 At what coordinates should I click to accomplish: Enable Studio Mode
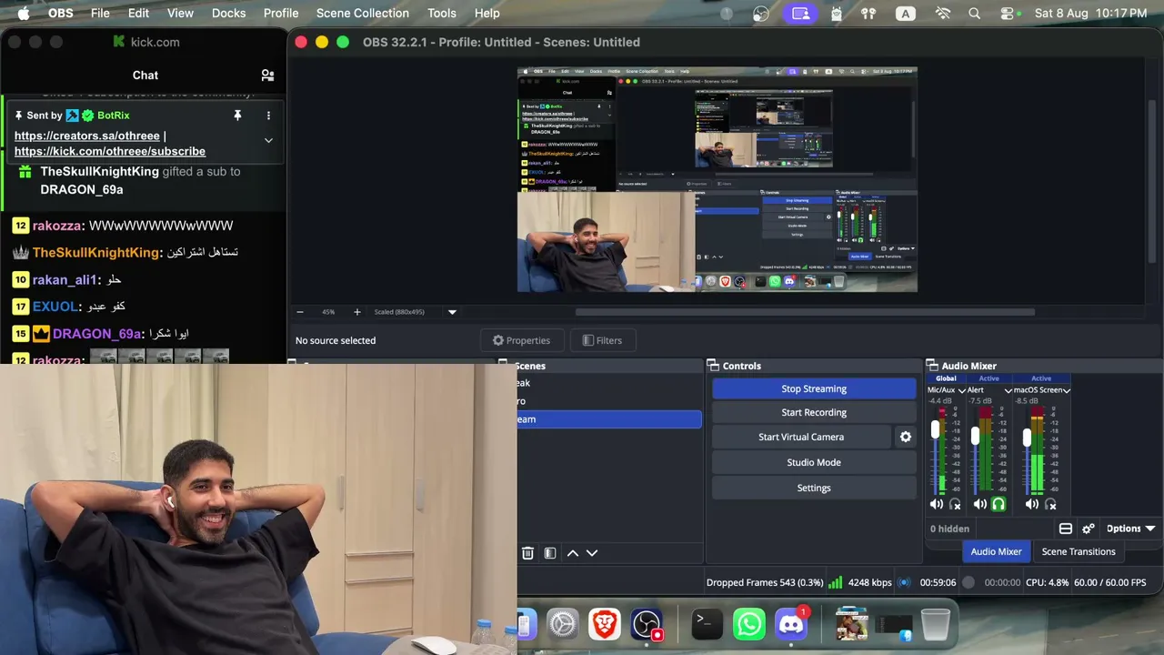[x=814, y=462]
